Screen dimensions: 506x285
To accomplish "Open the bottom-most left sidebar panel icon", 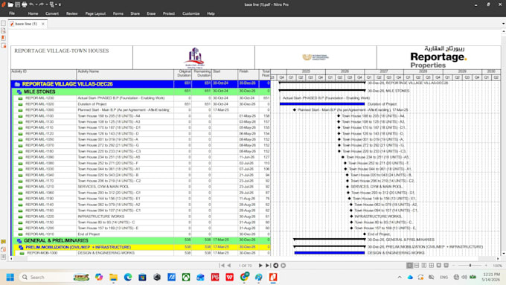I will (4, 257).
